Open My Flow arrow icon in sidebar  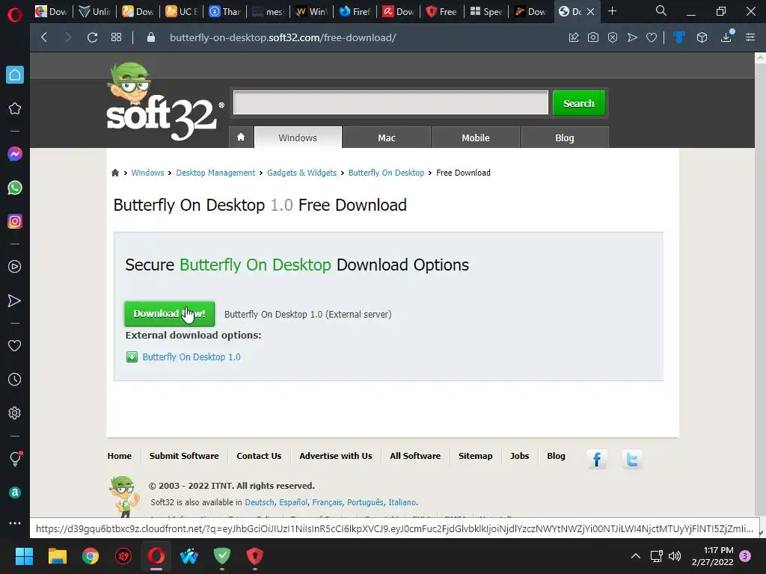[15, 300]
